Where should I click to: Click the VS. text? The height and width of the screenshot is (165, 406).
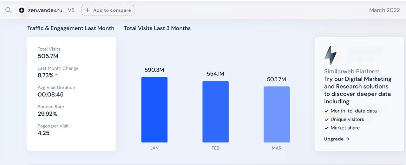[72, 10]
